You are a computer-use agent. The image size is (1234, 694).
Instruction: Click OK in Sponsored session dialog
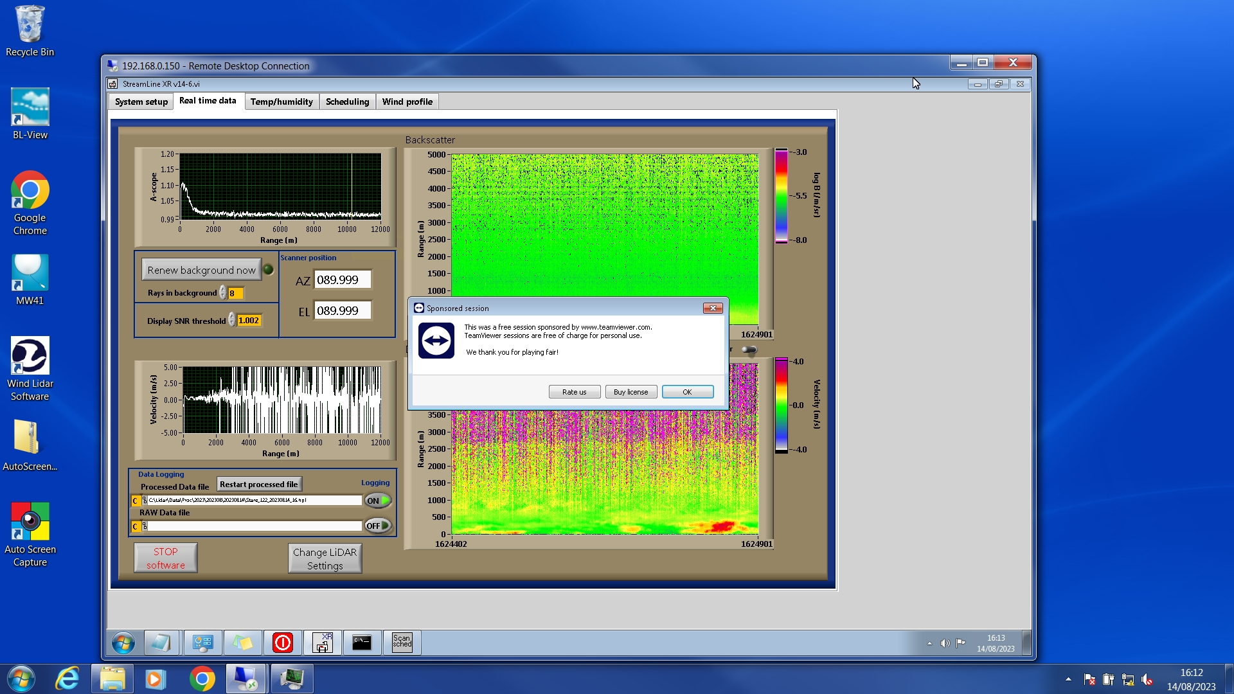[687, 392]
